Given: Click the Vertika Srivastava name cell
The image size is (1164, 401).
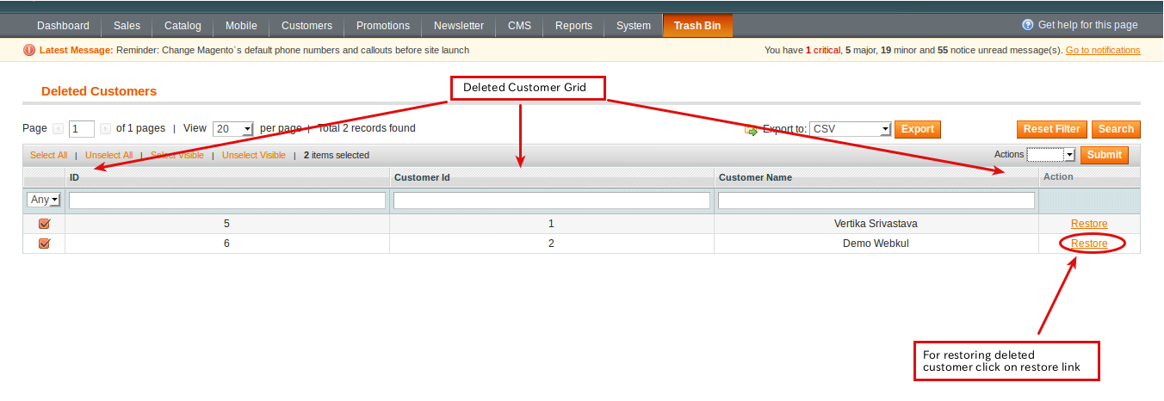Looking at the screenshot, I should pos(876,224).
